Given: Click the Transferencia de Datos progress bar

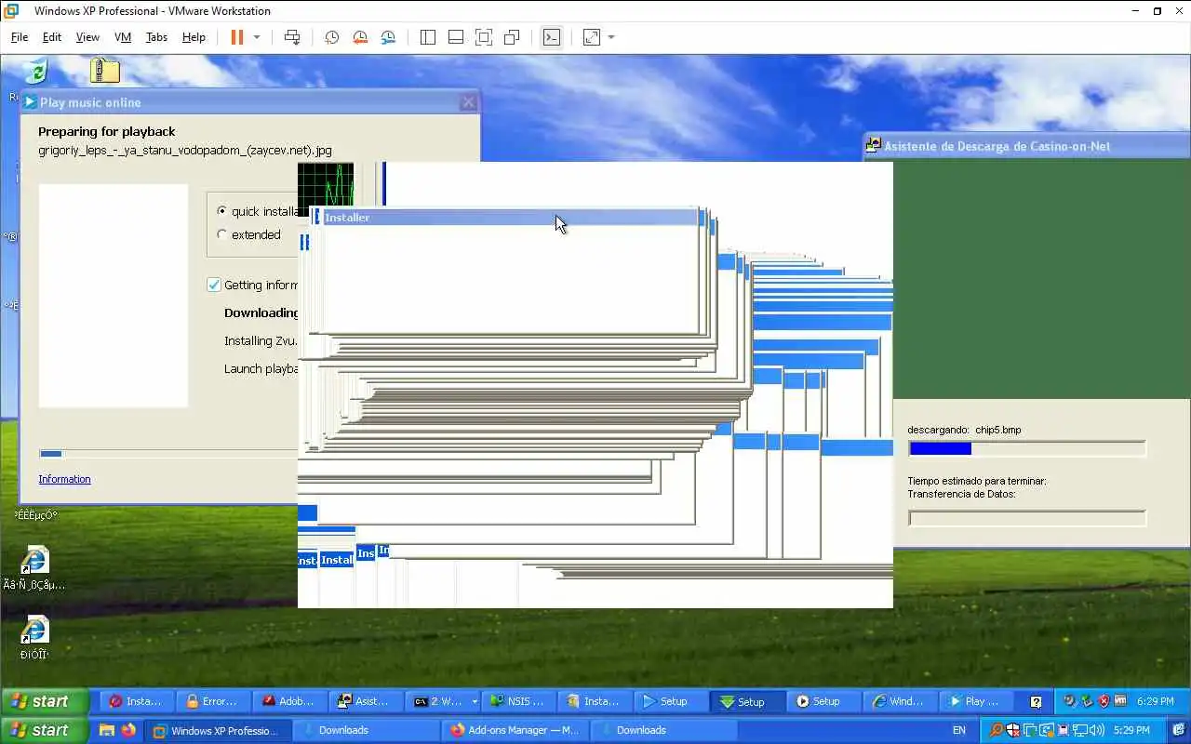Looking at the screenshot, I should point(1027,518).
